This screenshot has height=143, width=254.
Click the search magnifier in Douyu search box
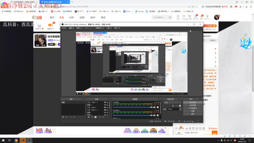coord(170,17)
